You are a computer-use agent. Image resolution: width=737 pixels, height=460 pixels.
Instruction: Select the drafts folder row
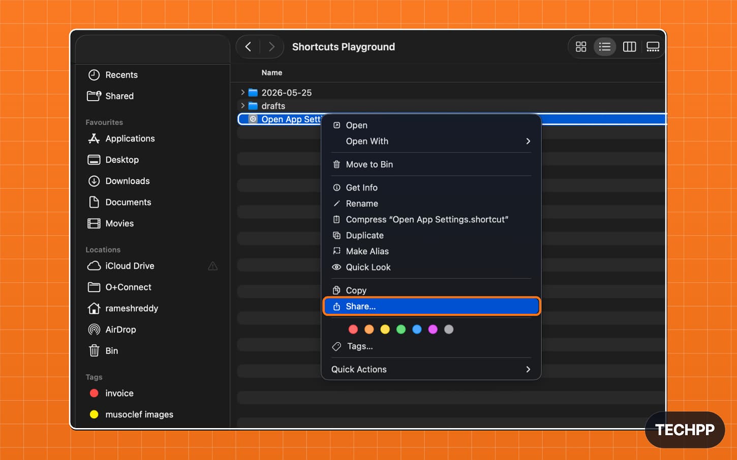(451, 106)
